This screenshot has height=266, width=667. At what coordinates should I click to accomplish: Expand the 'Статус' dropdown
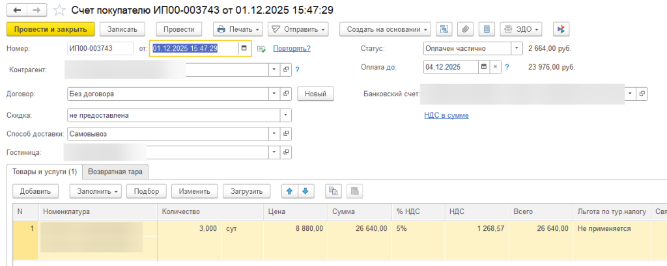pos(517,48)
